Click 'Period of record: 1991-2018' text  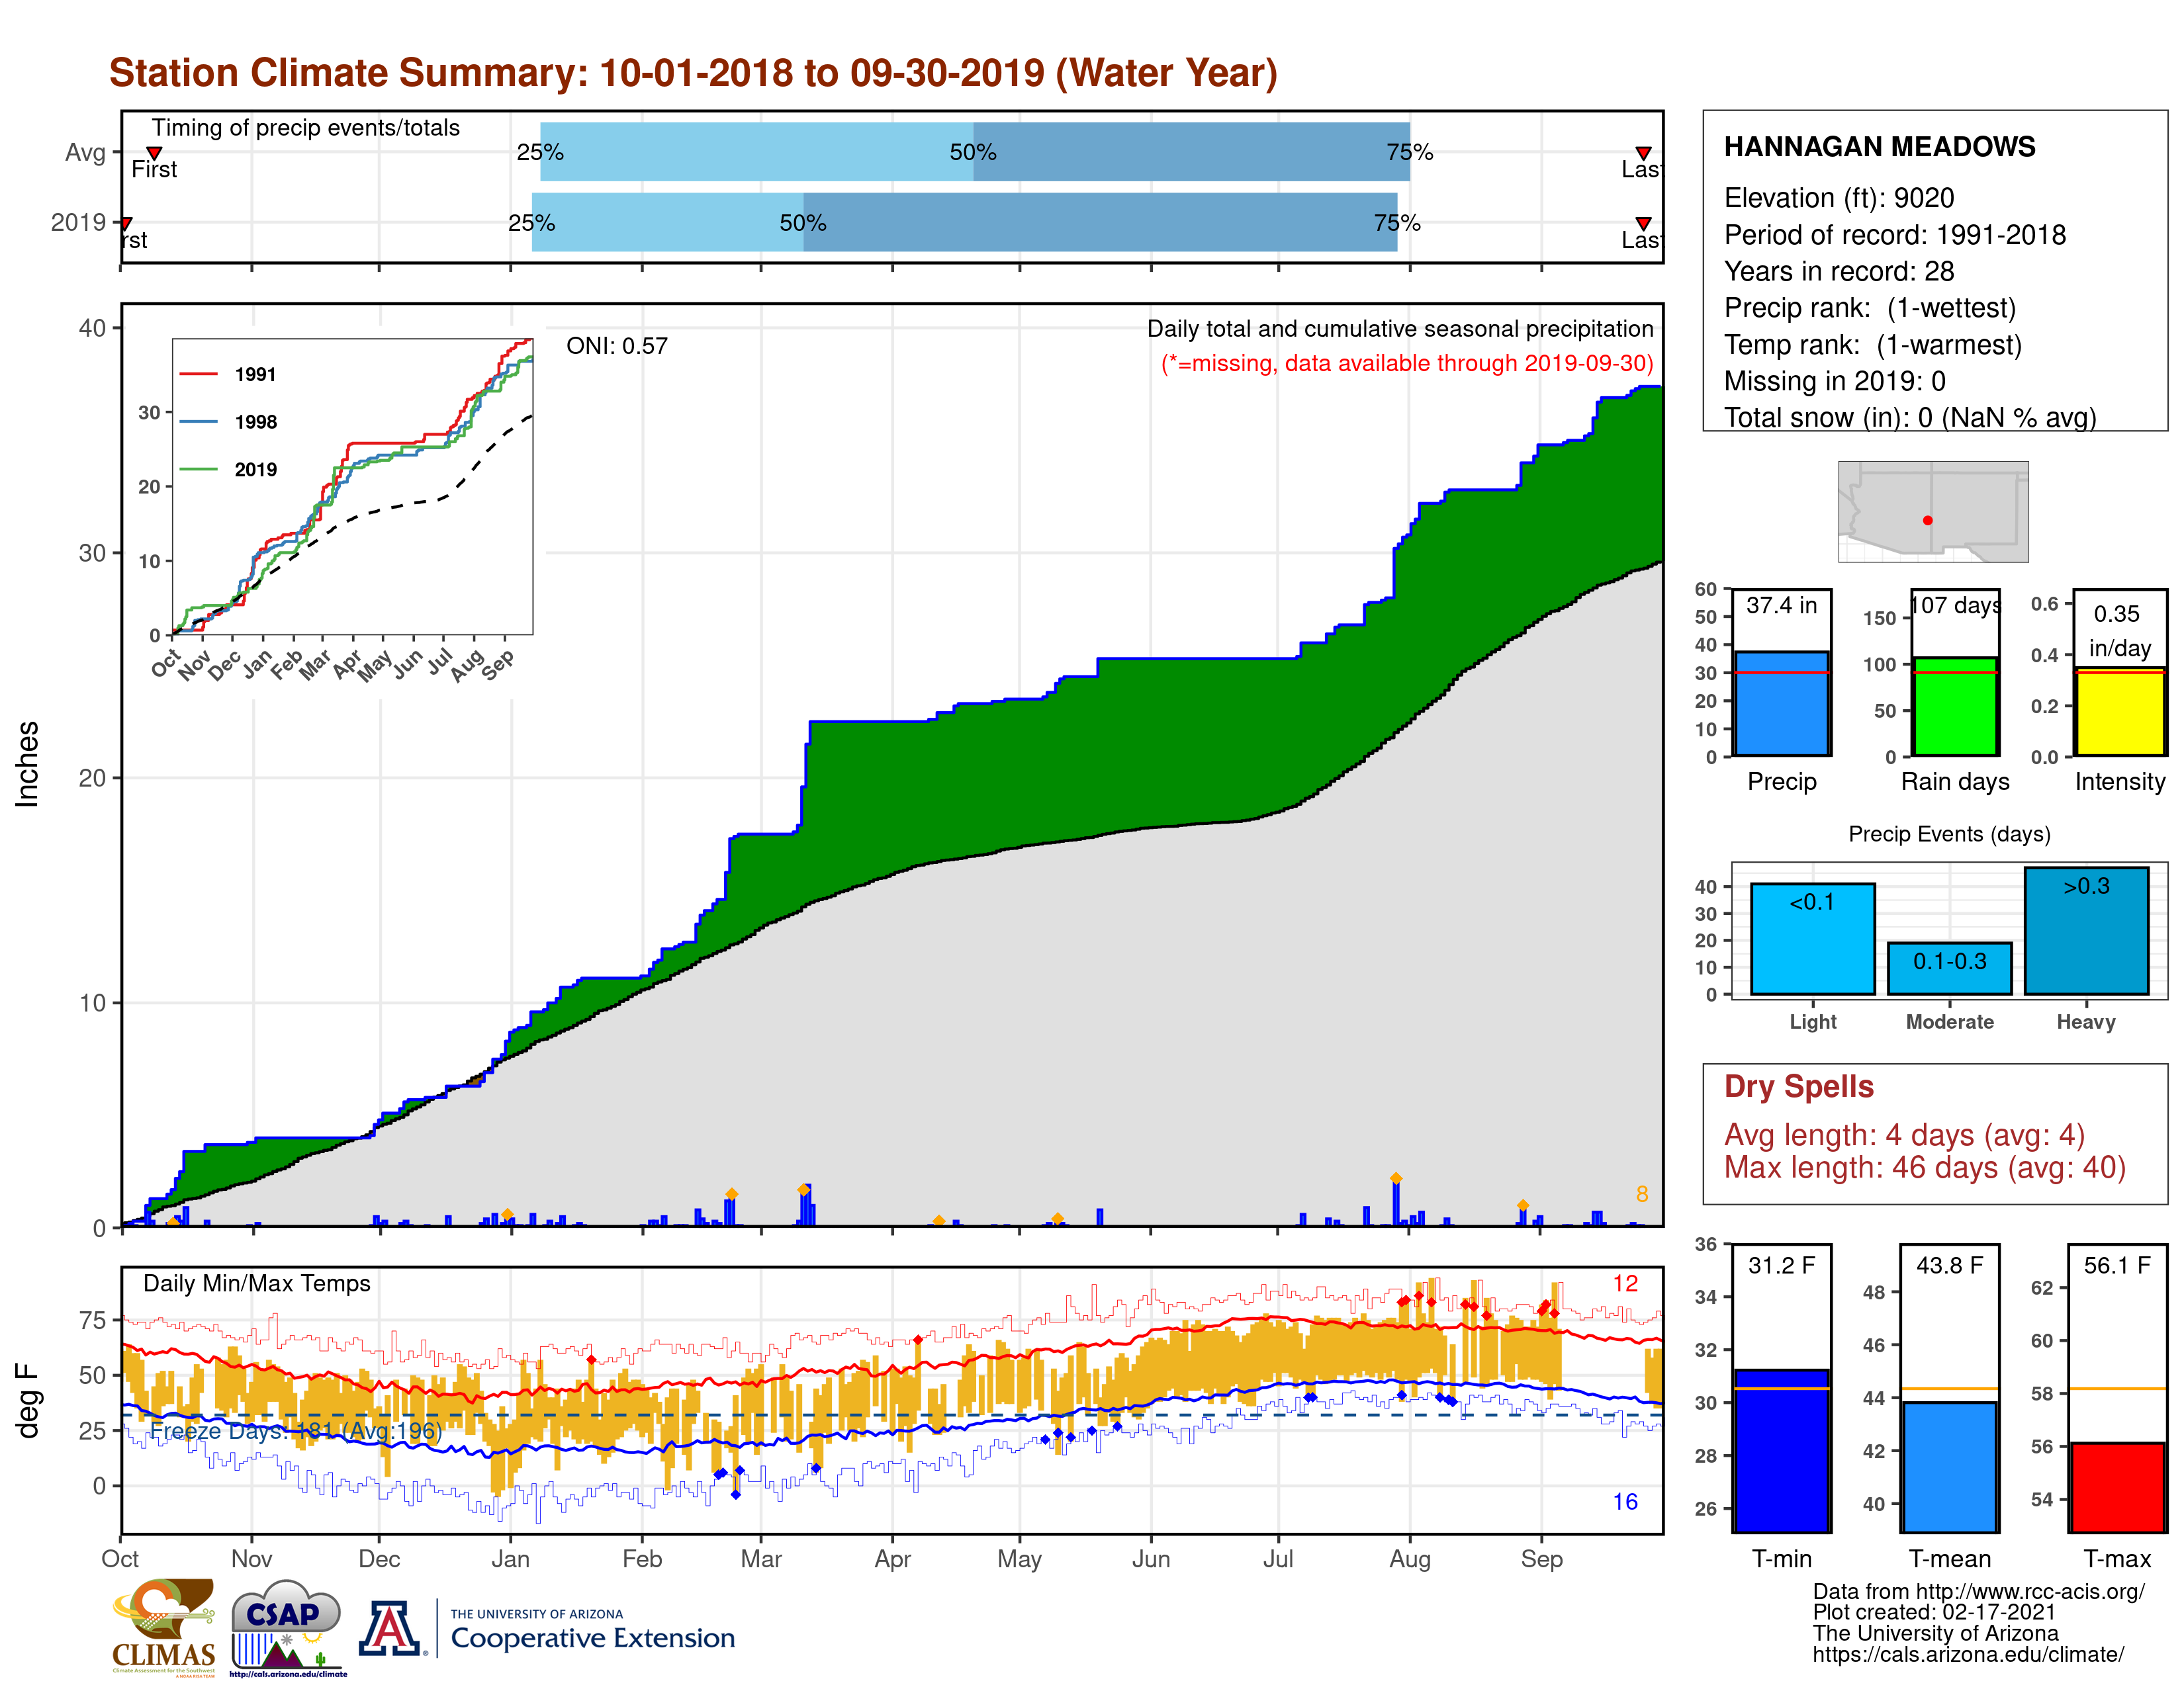[1894, 235]
